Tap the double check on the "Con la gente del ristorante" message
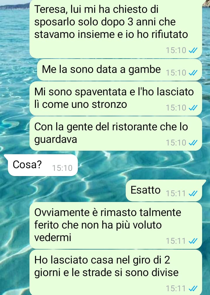 tap(193, 143)
